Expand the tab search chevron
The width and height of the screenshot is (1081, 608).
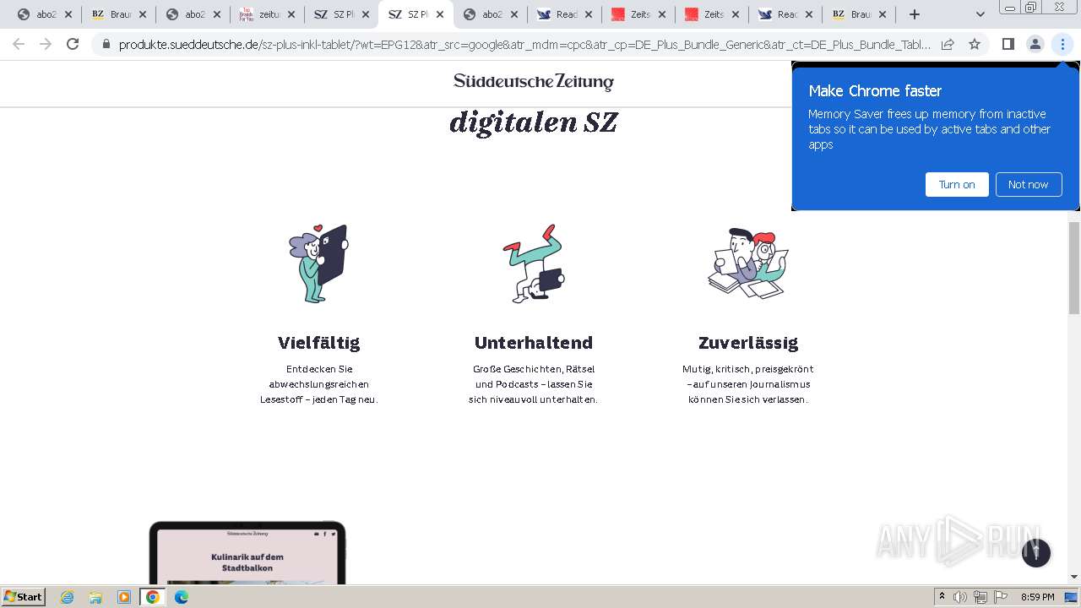pos(980,14)
